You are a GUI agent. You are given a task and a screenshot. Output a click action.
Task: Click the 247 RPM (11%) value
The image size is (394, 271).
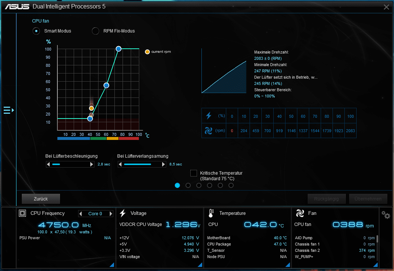[x=268, y=71]
